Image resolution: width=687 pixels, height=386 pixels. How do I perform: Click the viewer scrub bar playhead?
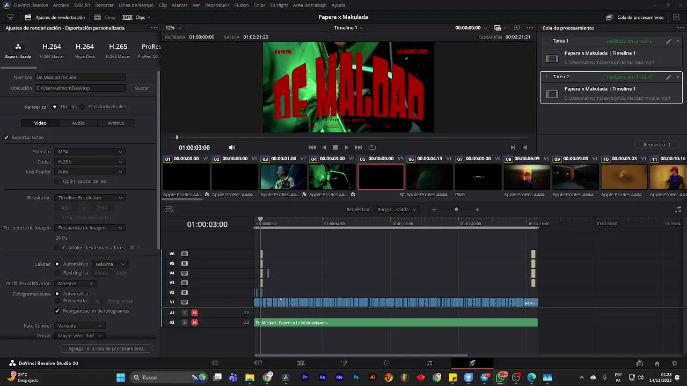click(x=177, y=137)
